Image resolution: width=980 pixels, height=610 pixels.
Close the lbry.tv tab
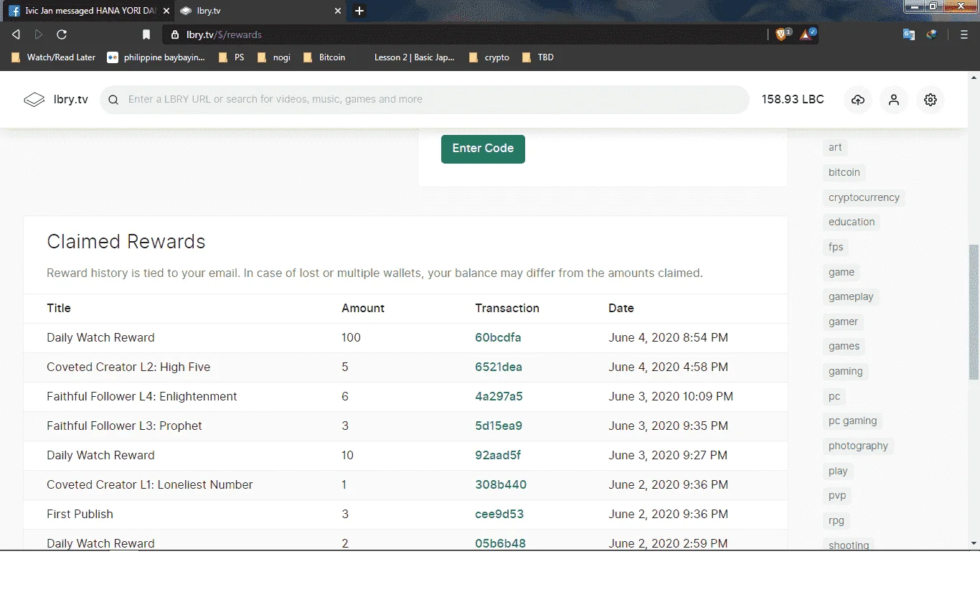[x=338, y=11]
